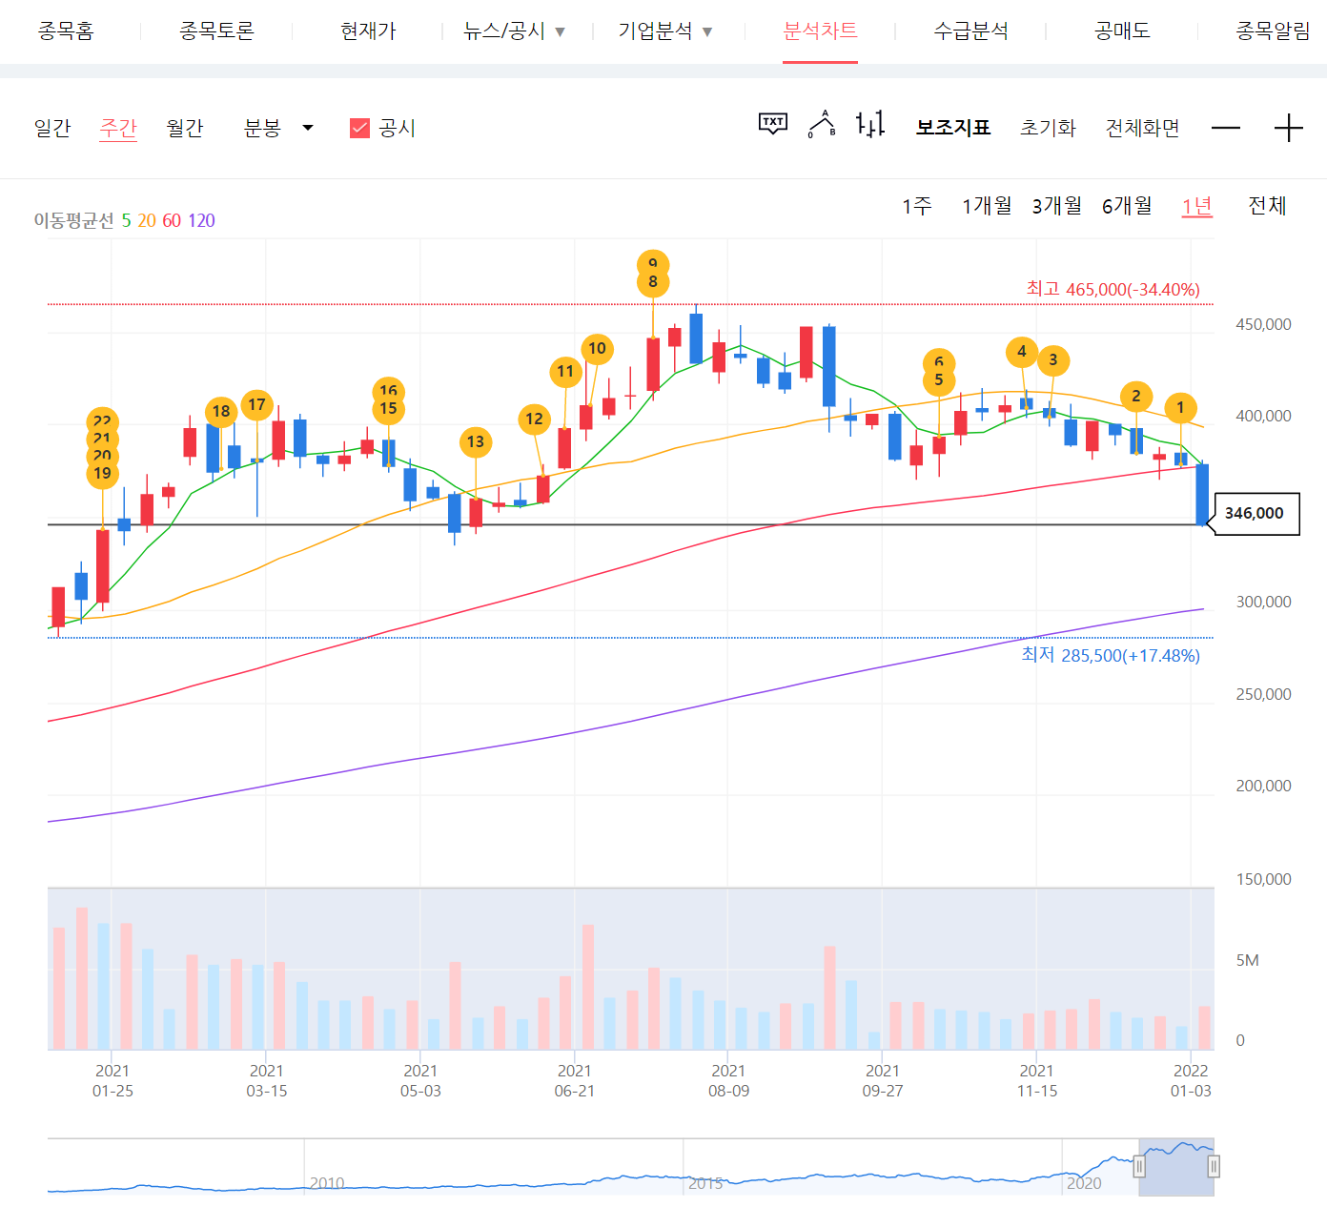The image size is (1327, 1207).
Task: Switch to the 현재가 tab
Action: point(368,31)
